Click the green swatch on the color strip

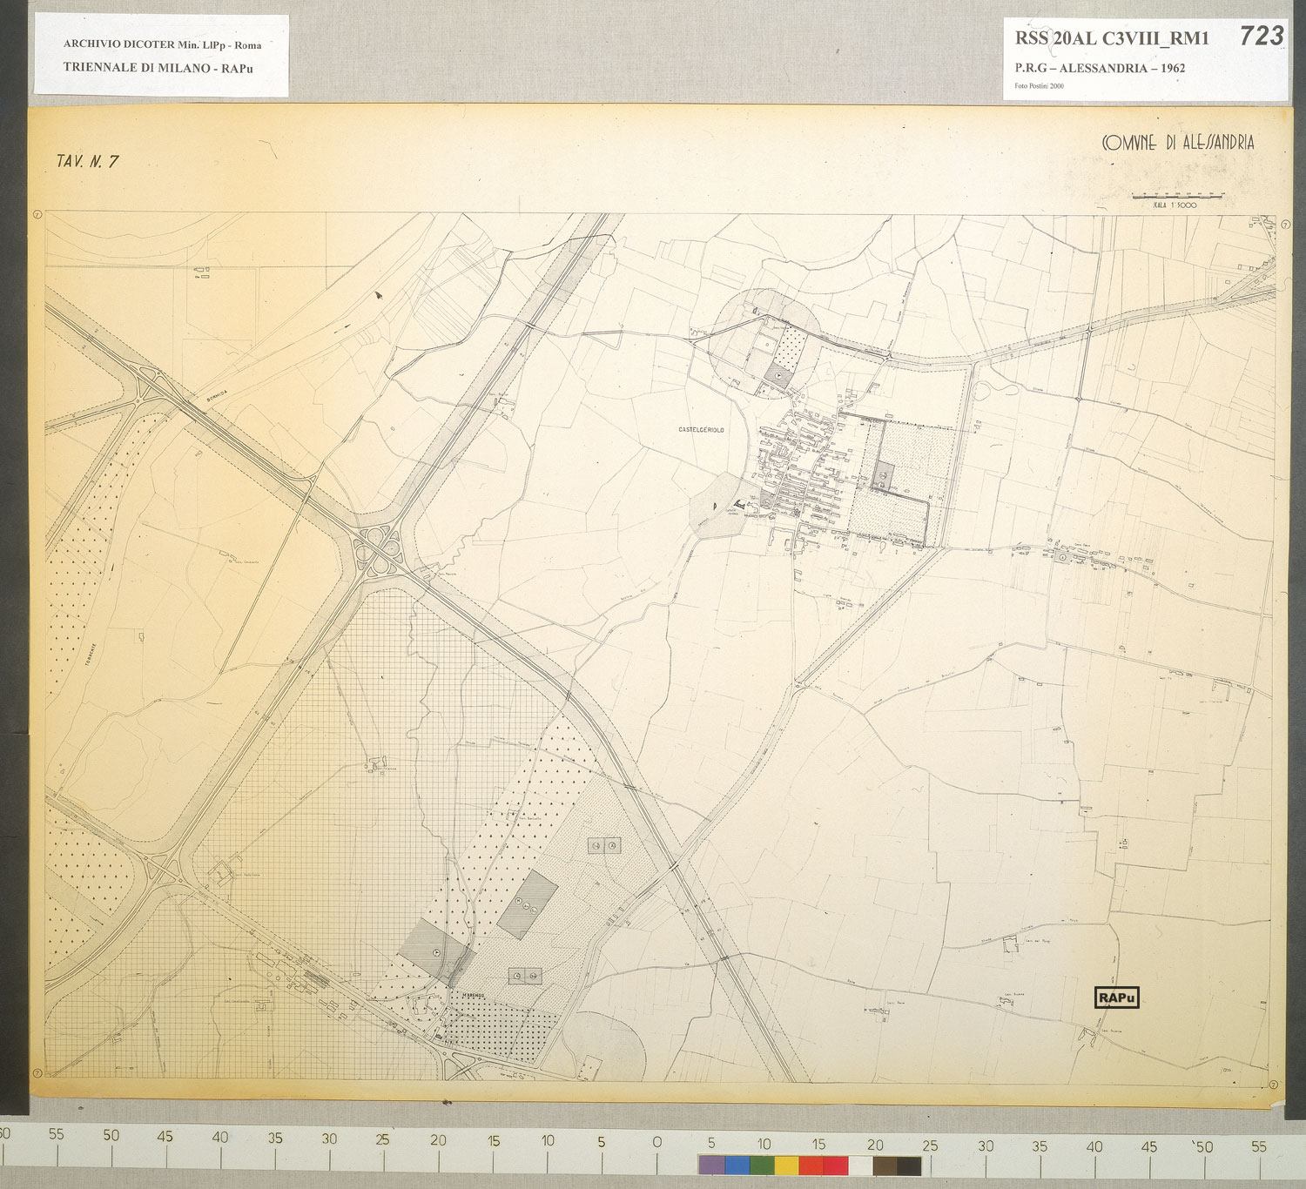pos(762,1165)
